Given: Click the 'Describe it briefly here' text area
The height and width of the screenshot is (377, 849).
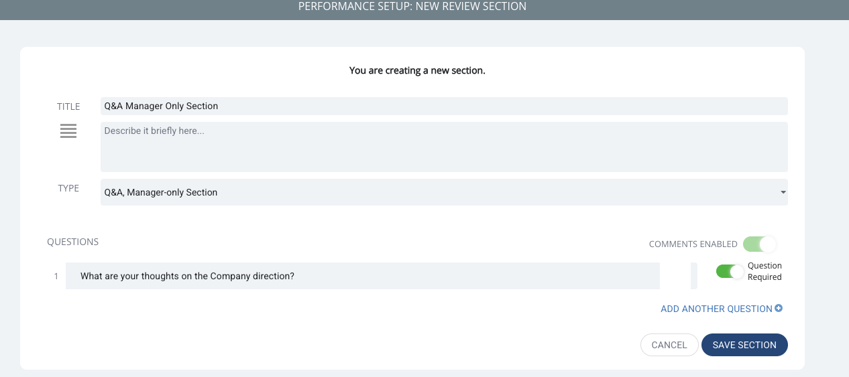Looking at the screenshot, I should point(444,147).
